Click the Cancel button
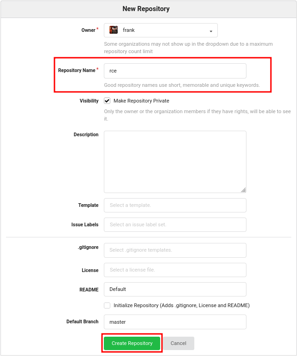The image size is (300, 357). 179,343
